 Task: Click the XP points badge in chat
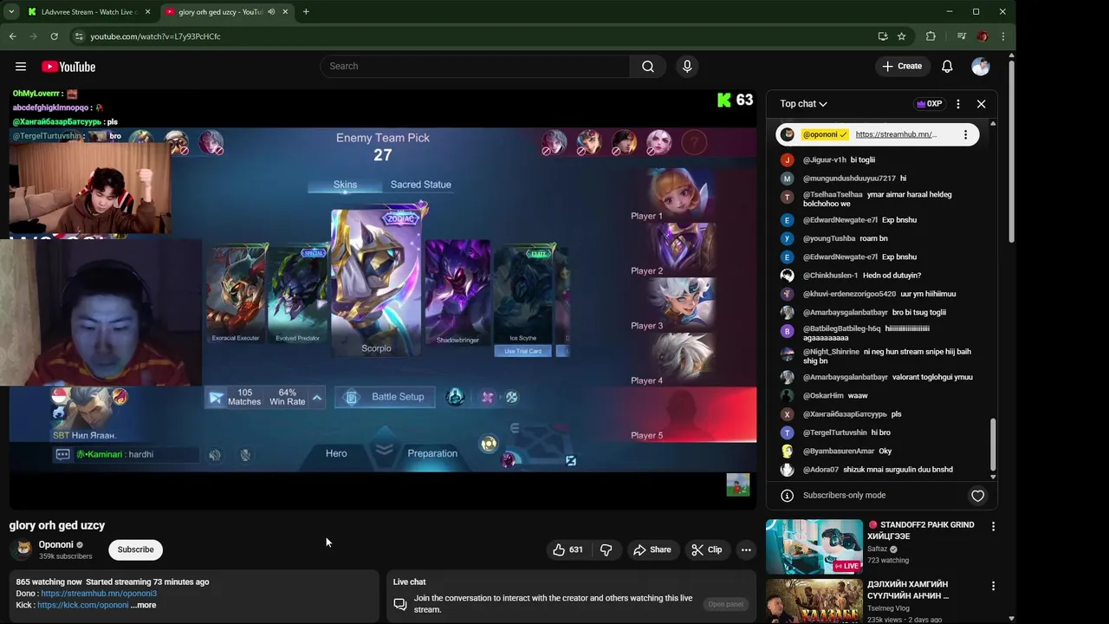click(x=929, y=104)
